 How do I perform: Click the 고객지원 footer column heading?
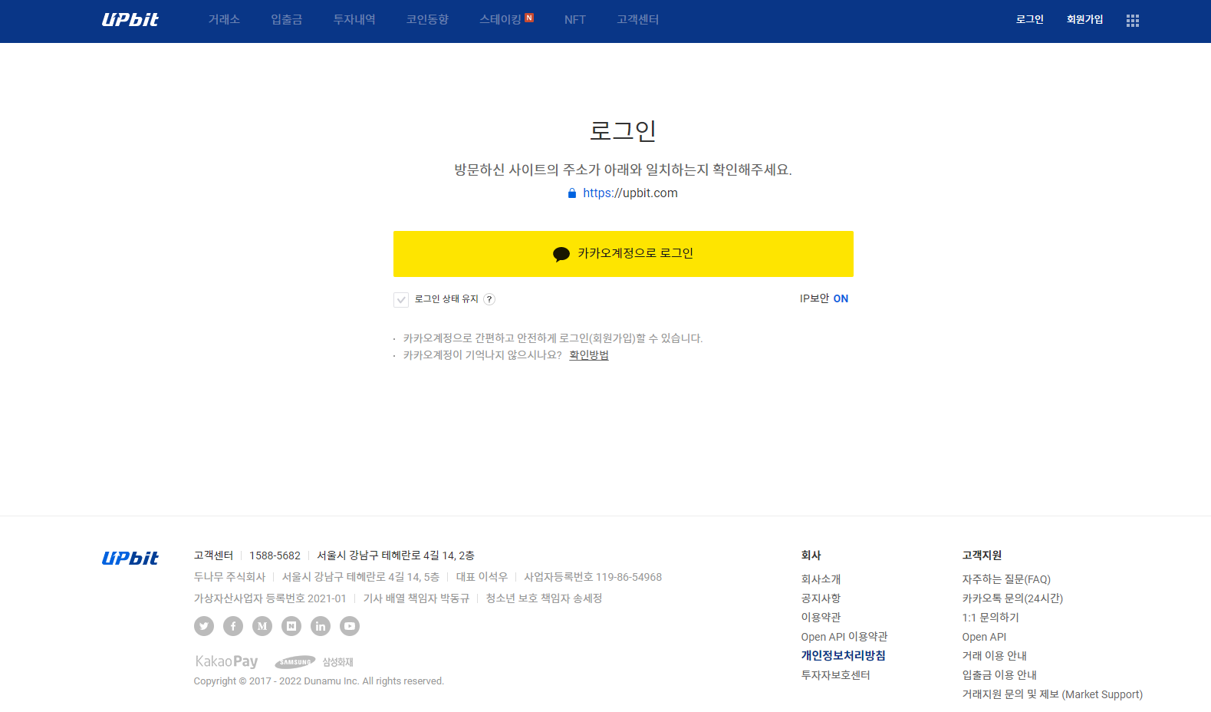click(x=982, y=555)
